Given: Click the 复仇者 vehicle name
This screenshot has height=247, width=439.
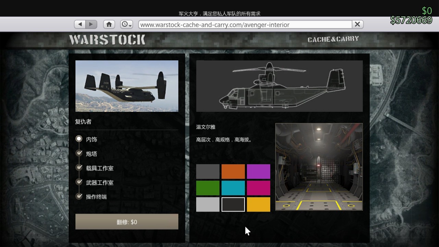Looking at the screenshot, I should [x=83, y=122].
